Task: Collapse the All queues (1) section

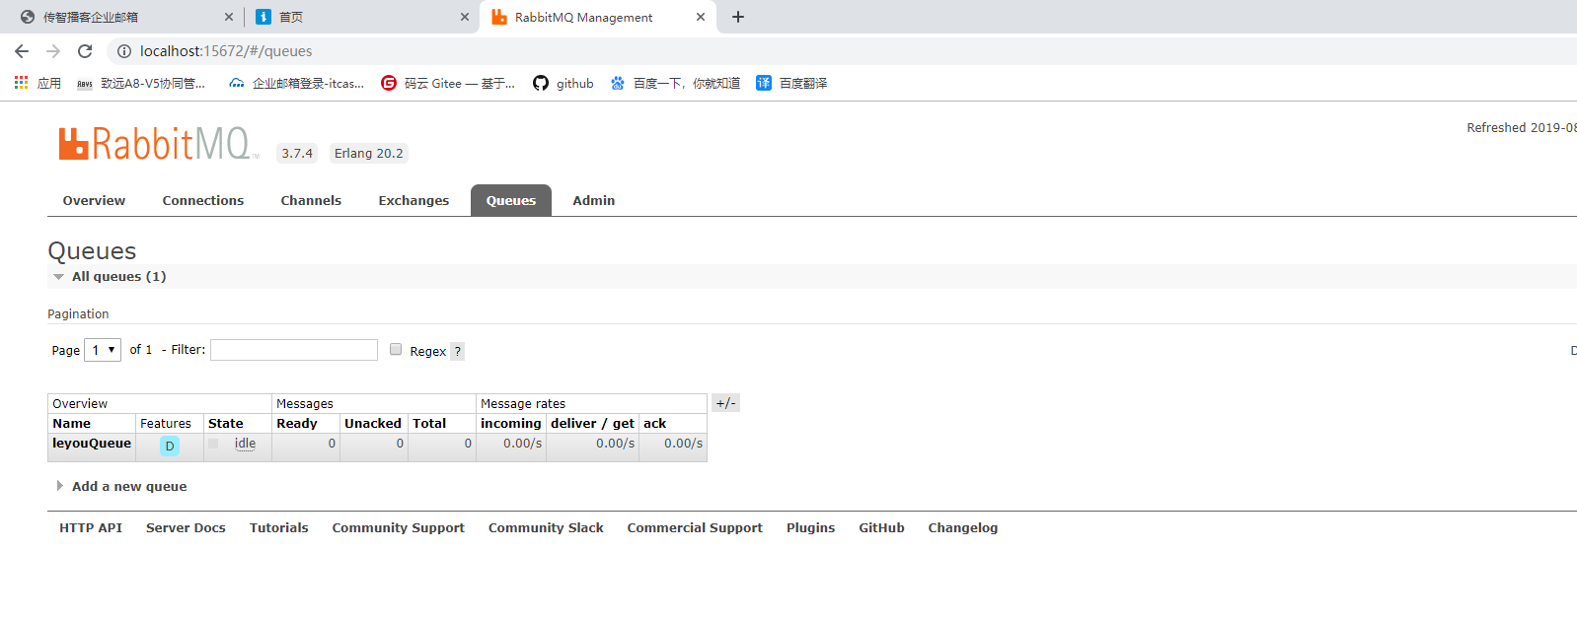Action: click(118, 276)
